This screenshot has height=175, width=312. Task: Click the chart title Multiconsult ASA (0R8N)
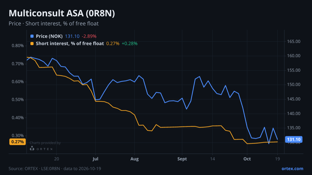(x=62, y=13)
